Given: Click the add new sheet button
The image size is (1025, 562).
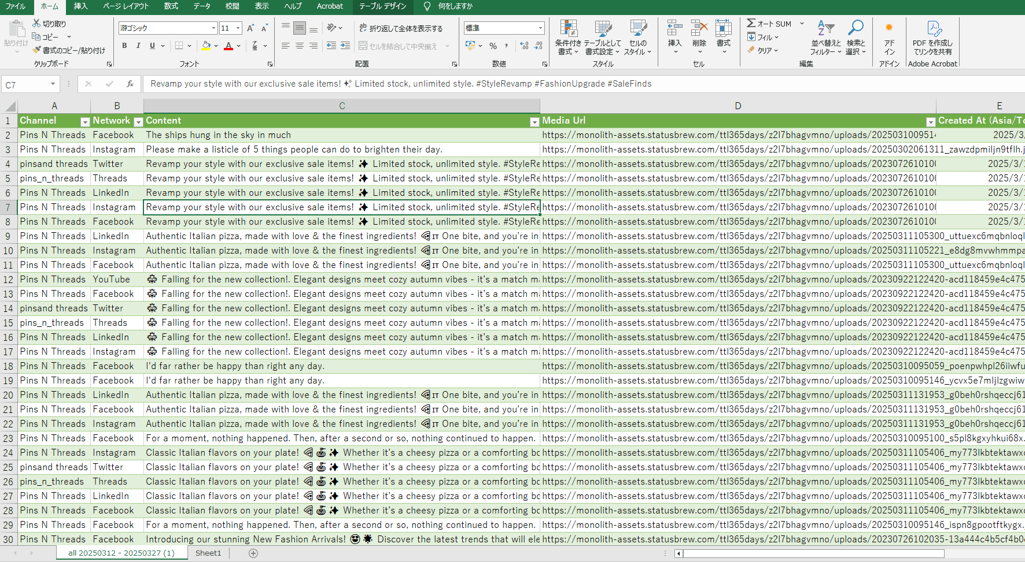Looking at the screenshot, I should coord(253,553).
